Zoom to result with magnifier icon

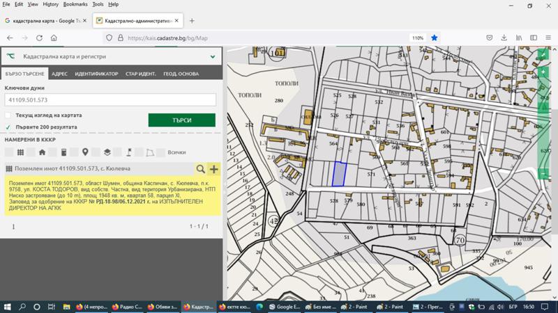click(201, 169)
